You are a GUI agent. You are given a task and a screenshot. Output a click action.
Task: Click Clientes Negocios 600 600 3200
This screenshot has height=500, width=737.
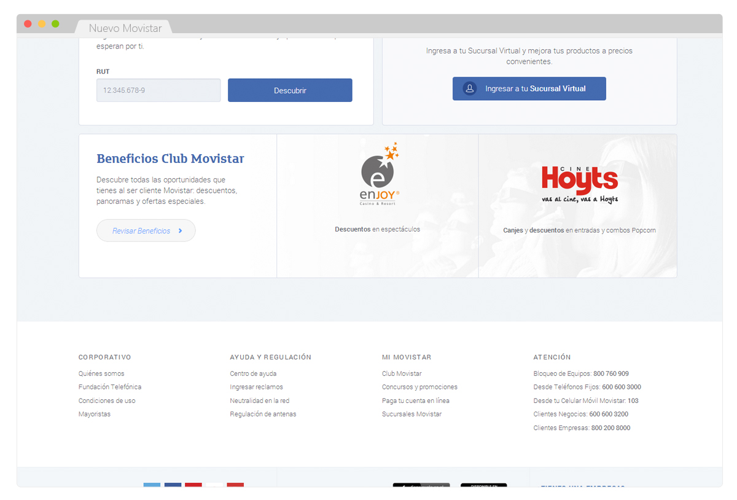pos(581,414)
